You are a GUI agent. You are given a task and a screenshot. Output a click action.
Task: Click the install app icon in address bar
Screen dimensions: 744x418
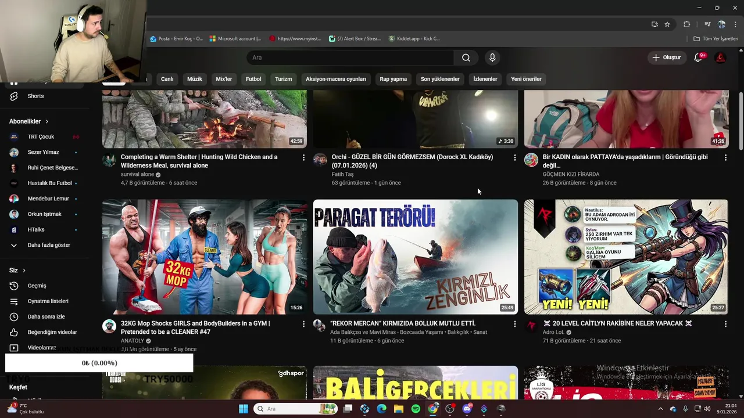tap(654, 24)
